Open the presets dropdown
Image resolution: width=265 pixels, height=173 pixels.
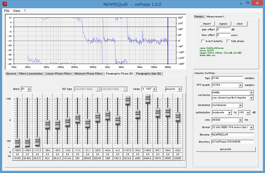point(179,89)
